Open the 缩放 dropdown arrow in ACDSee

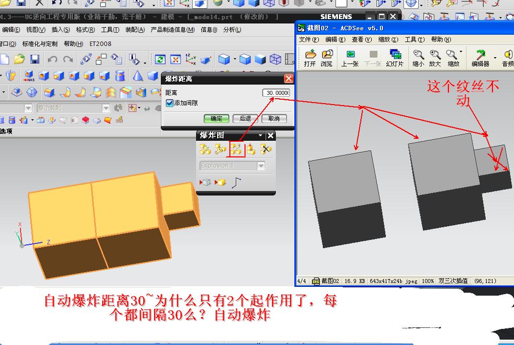(461, 52)
